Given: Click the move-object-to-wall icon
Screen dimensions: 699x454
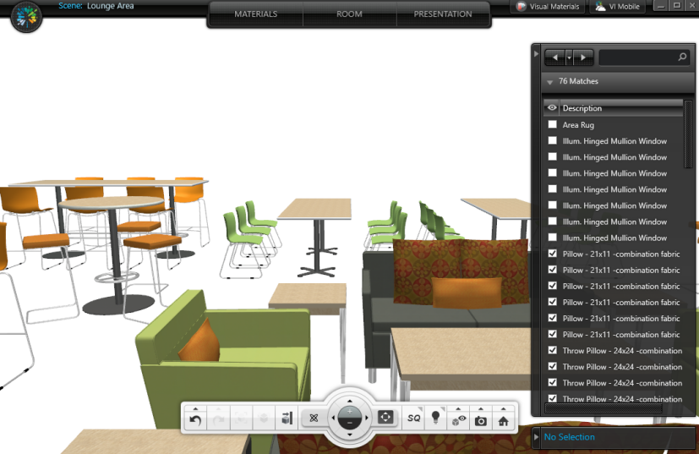Looking at the screenshot, I should (287, 418).
